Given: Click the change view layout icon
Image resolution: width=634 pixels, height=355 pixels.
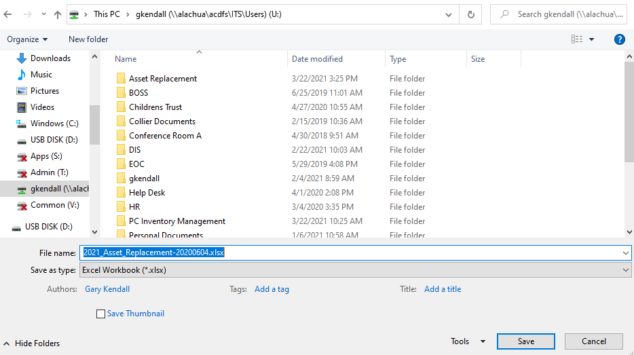Looking at the screenshot, I should tap(577, 39).
